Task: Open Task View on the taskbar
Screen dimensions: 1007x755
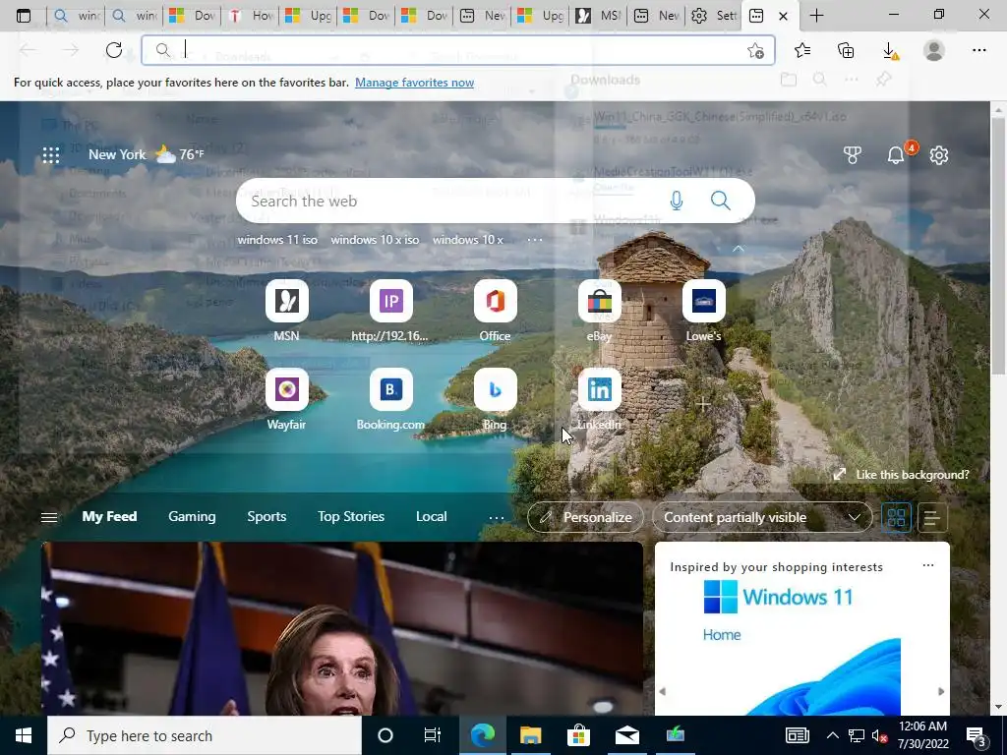Action: pos(433,735)
